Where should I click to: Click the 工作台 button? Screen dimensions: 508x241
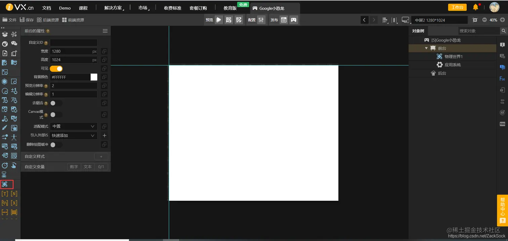tap(457, 7)
